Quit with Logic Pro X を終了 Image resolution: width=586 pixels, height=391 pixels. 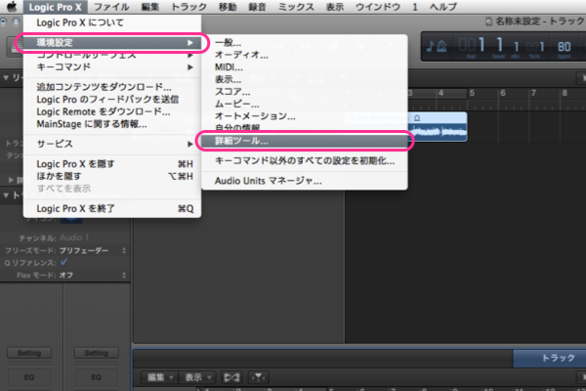[112, 209]
